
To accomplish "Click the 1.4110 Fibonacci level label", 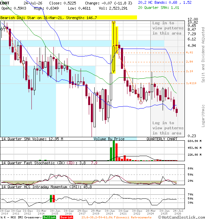I will point(191,83).
